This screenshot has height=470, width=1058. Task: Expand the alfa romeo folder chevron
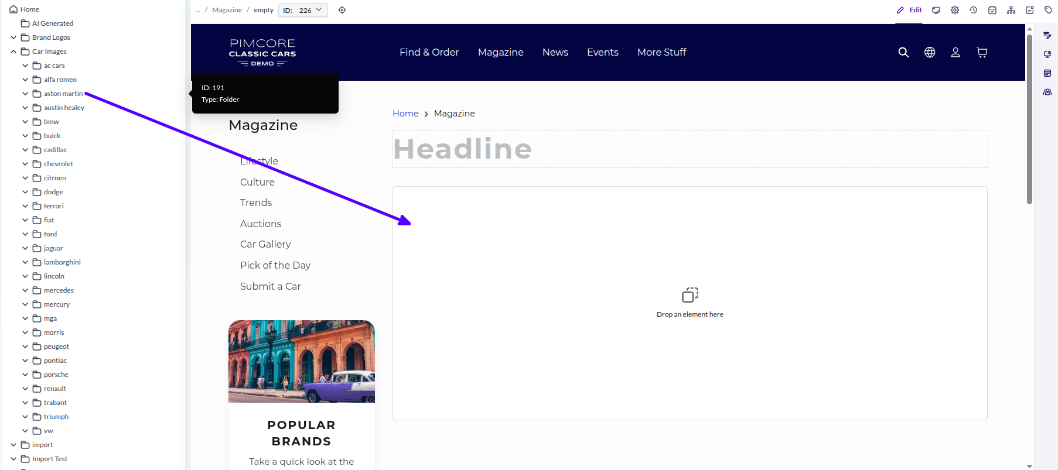click(x=25, y=80)
